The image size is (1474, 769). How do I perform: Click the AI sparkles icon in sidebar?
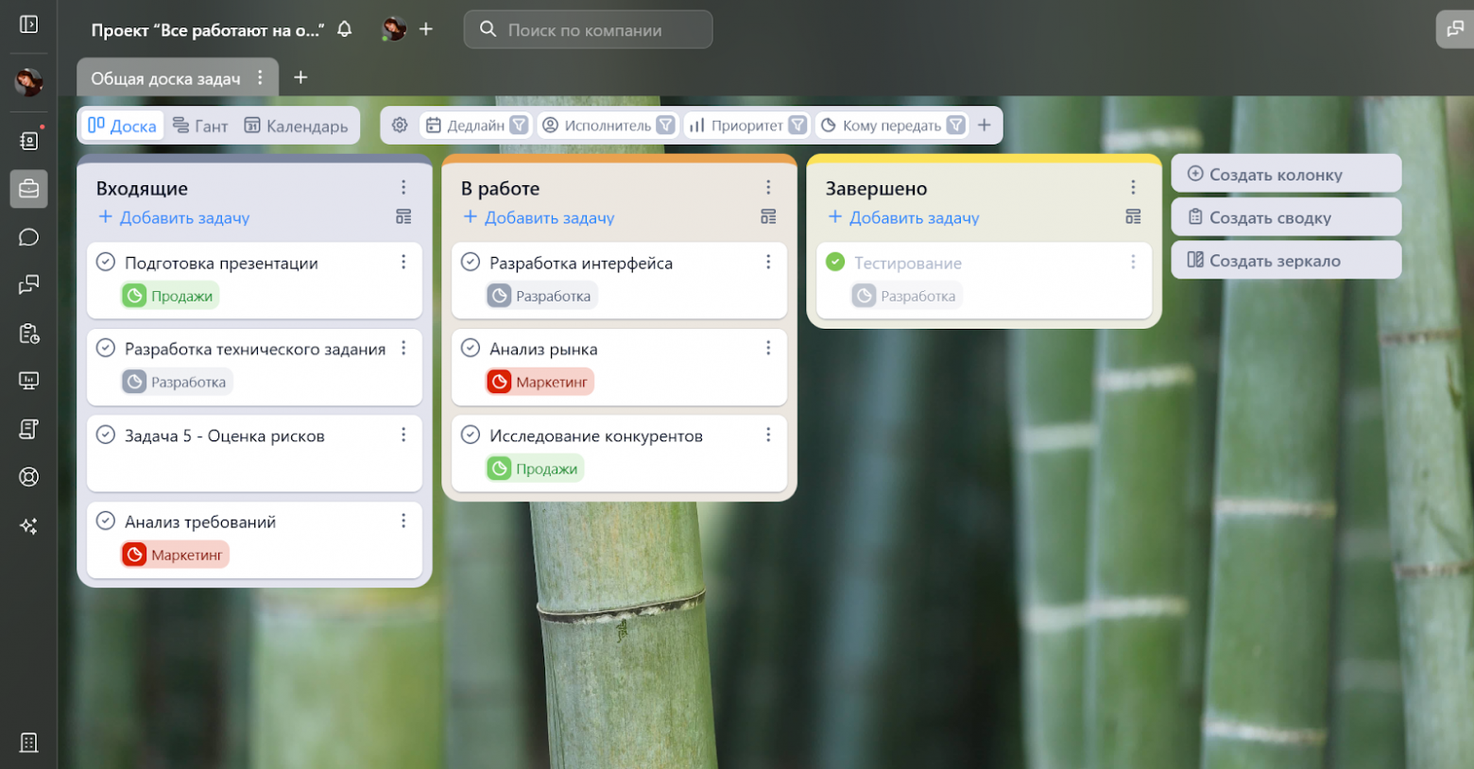[28, 526]
